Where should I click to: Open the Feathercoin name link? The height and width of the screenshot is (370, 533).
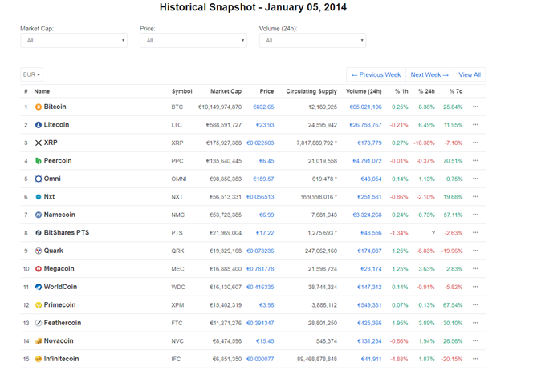tap(63, 323)
